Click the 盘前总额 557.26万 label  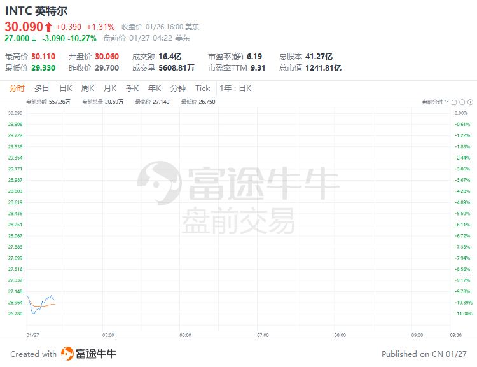(48, 102)
